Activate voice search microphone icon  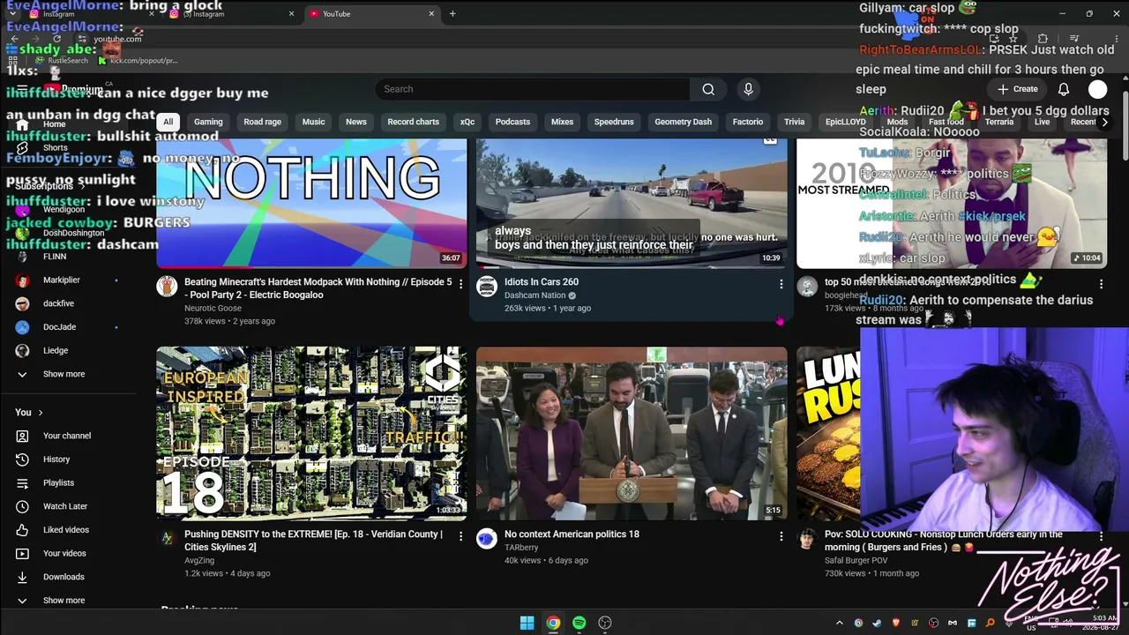(748, 89)
